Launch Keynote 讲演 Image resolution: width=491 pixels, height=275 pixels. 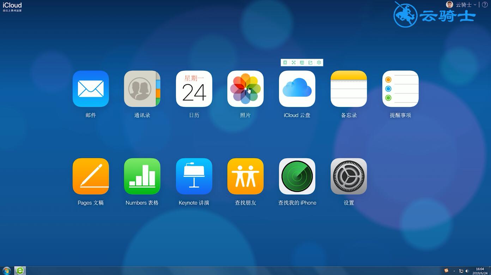click(194, 176)
